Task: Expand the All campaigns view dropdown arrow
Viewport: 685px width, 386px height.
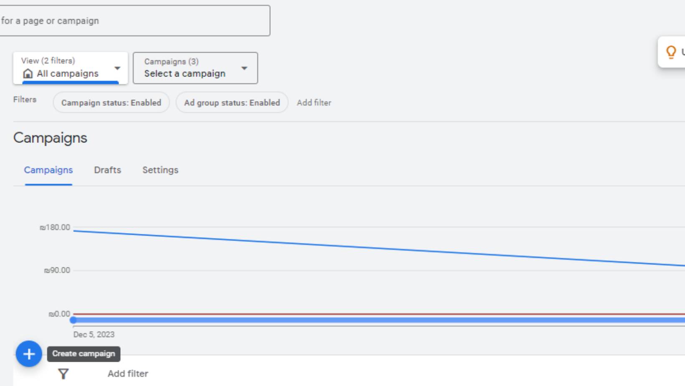Action: tap(117, 68)
